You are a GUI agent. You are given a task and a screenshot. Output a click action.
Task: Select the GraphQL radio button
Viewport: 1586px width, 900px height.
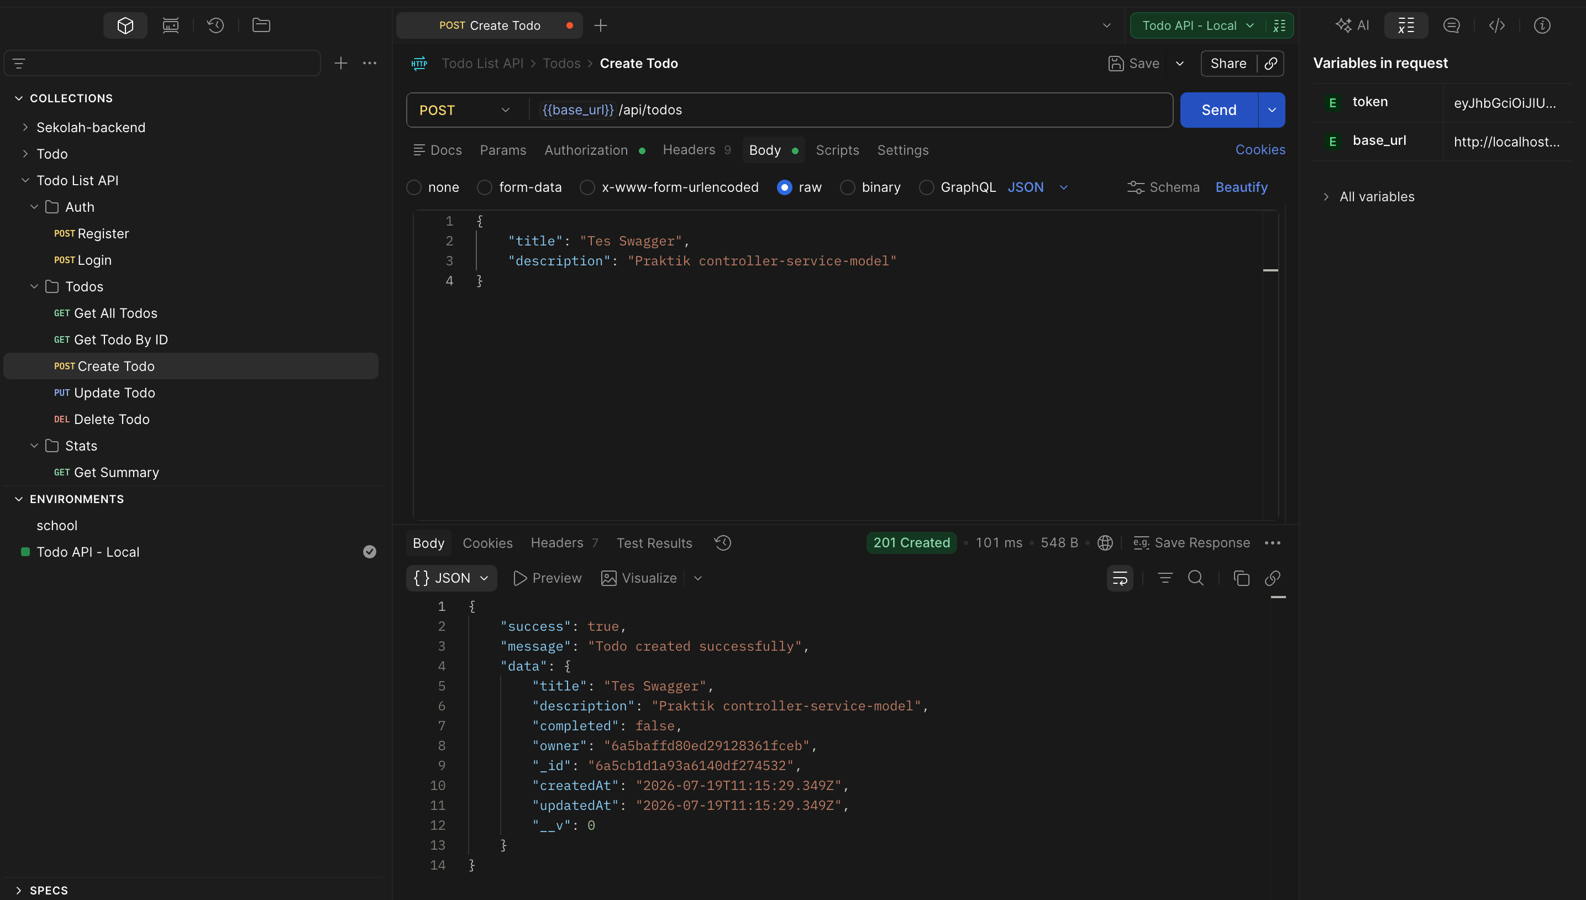point(926,187)
